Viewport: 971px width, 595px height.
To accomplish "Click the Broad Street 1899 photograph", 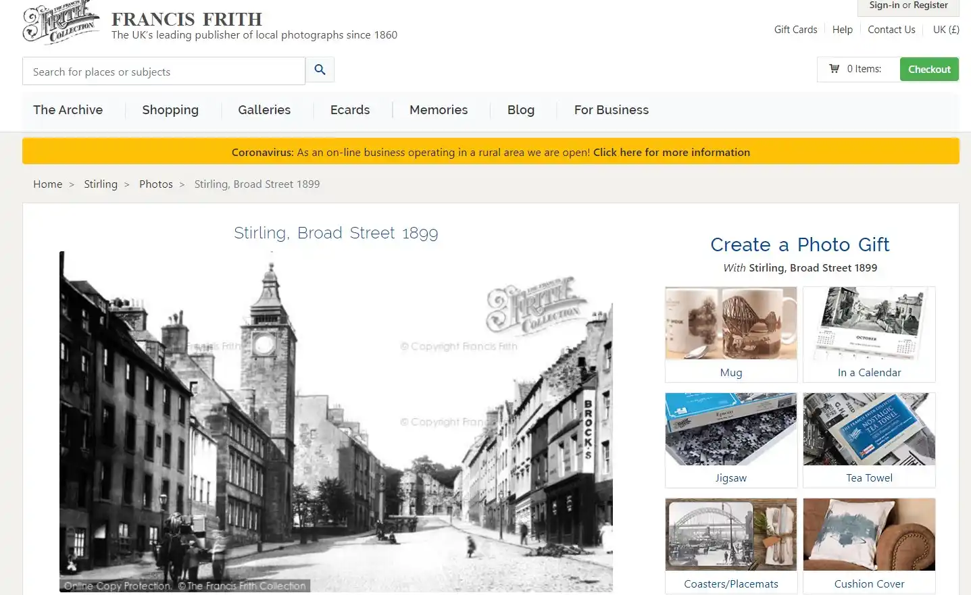I will point(336,422).
